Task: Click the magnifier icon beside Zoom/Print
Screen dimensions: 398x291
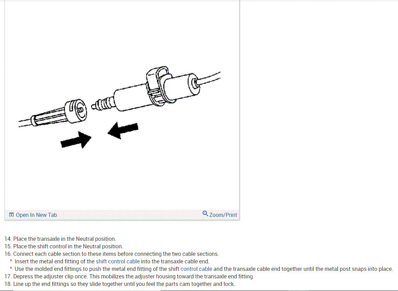Action: click(205, 213)
